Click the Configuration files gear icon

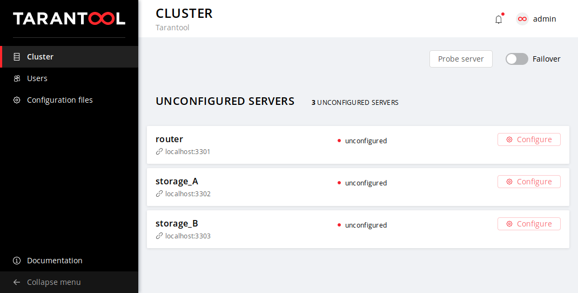(x=17, y=100)
